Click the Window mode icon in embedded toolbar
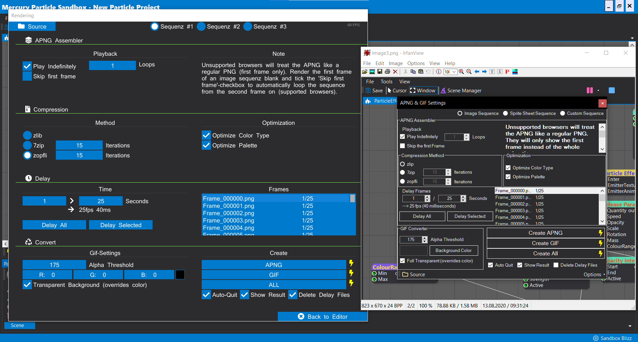This screenshot has height=342, width=638. coord(413,90)
